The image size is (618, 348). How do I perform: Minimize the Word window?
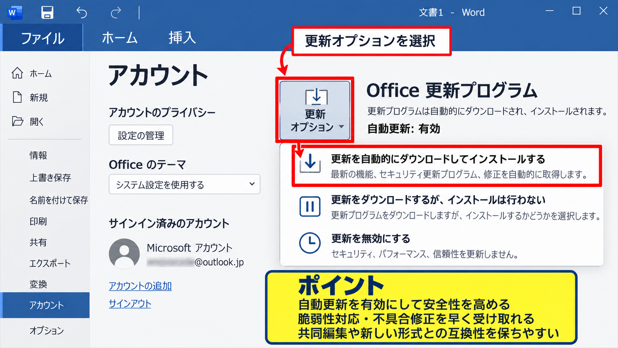[x=550, y=11]
